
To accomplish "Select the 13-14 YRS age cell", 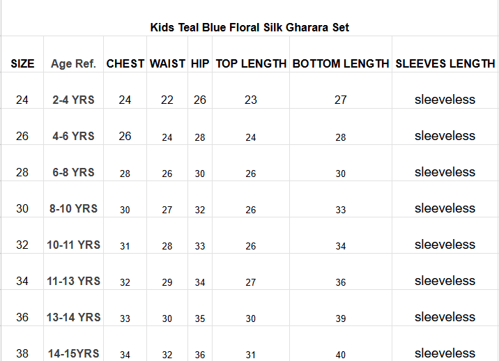I will point(73,317).
